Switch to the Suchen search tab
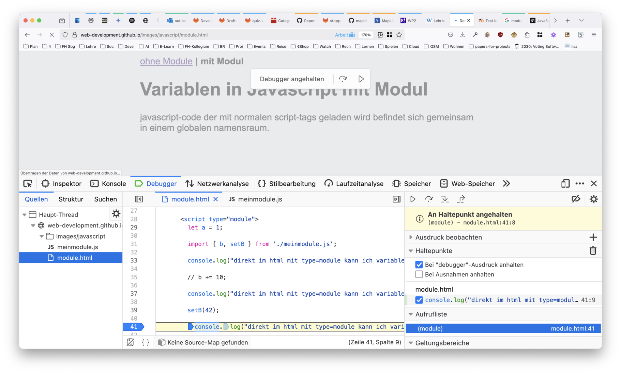The image size is (621, 374). click(x=105, y=199)
